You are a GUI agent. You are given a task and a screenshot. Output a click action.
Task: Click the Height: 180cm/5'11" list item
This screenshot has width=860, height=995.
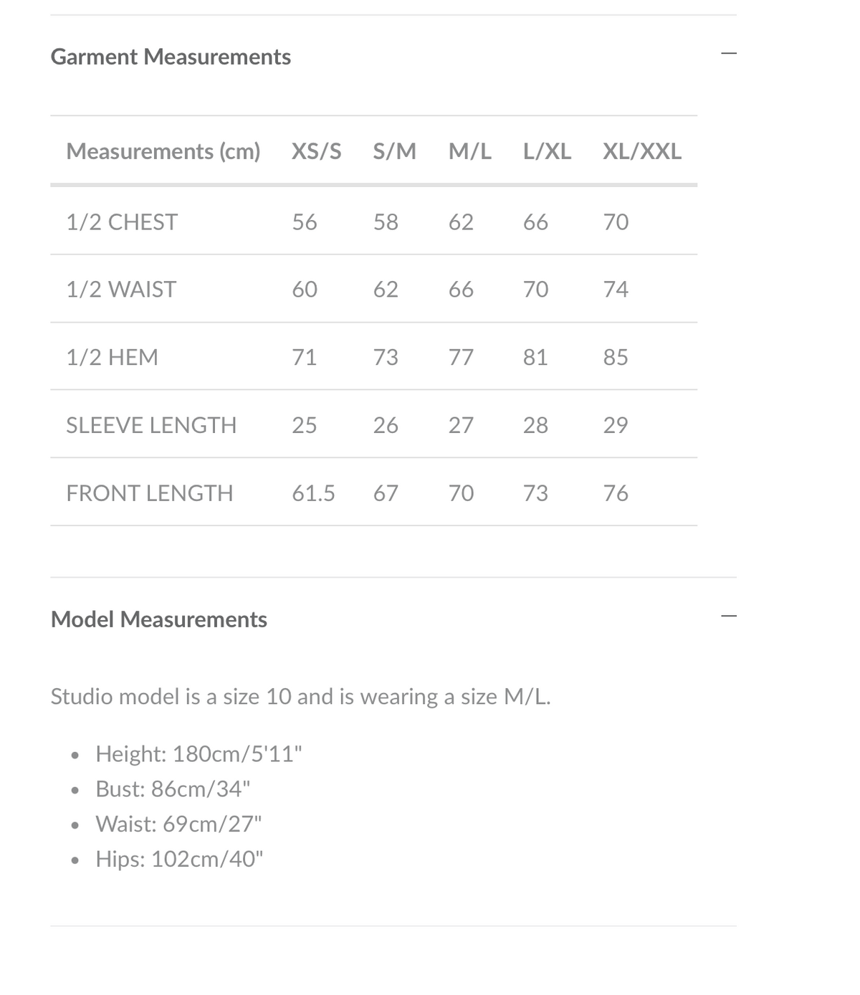pyautogui.click(x=199, y=754)
